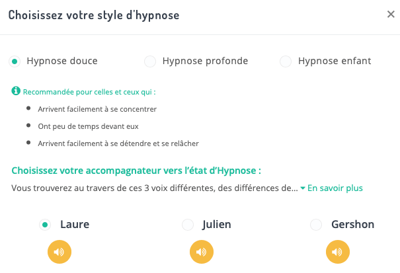Choose the Hypnose profonde radio option
400x273 pixels.
point(150,61)
